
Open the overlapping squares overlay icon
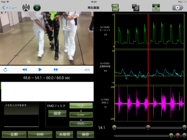135,8
